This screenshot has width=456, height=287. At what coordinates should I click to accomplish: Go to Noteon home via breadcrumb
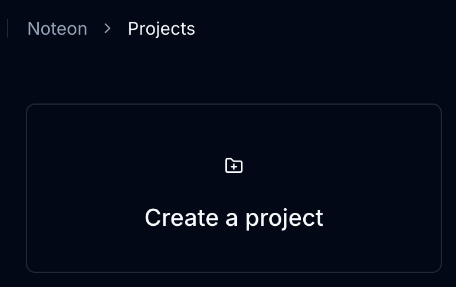click(x=57, y=29)
